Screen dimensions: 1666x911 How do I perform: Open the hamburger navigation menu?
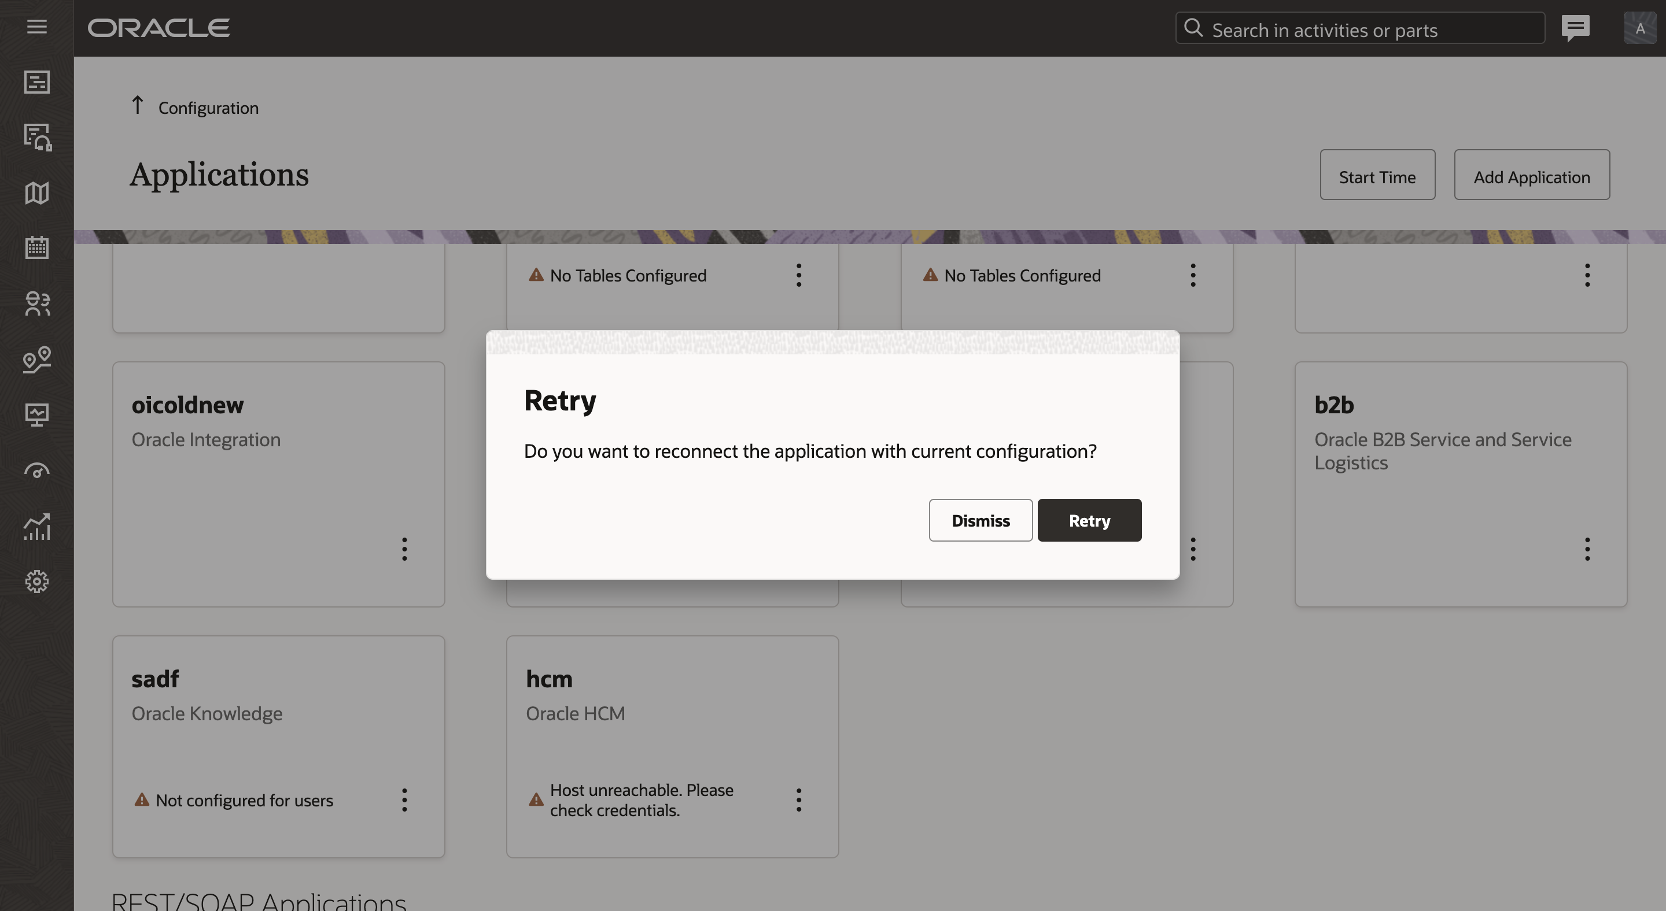pos(37,27)
